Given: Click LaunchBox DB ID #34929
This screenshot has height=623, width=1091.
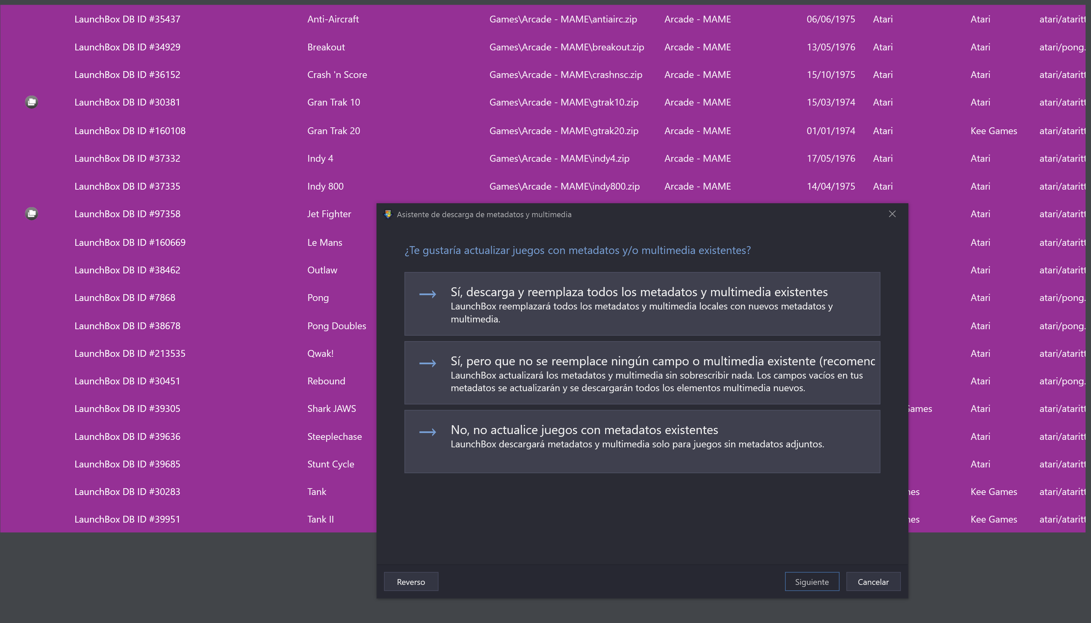Looking at the screenshot, I should [x=127, y=47].
